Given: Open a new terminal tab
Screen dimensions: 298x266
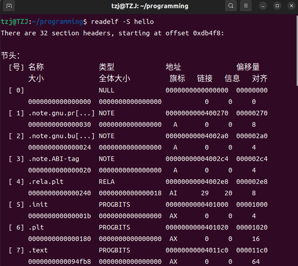Looking at the screenshot, I should (9, 6).
